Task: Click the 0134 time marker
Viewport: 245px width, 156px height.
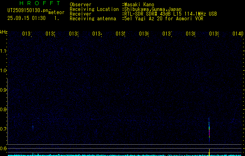Action: pos(97,34)
